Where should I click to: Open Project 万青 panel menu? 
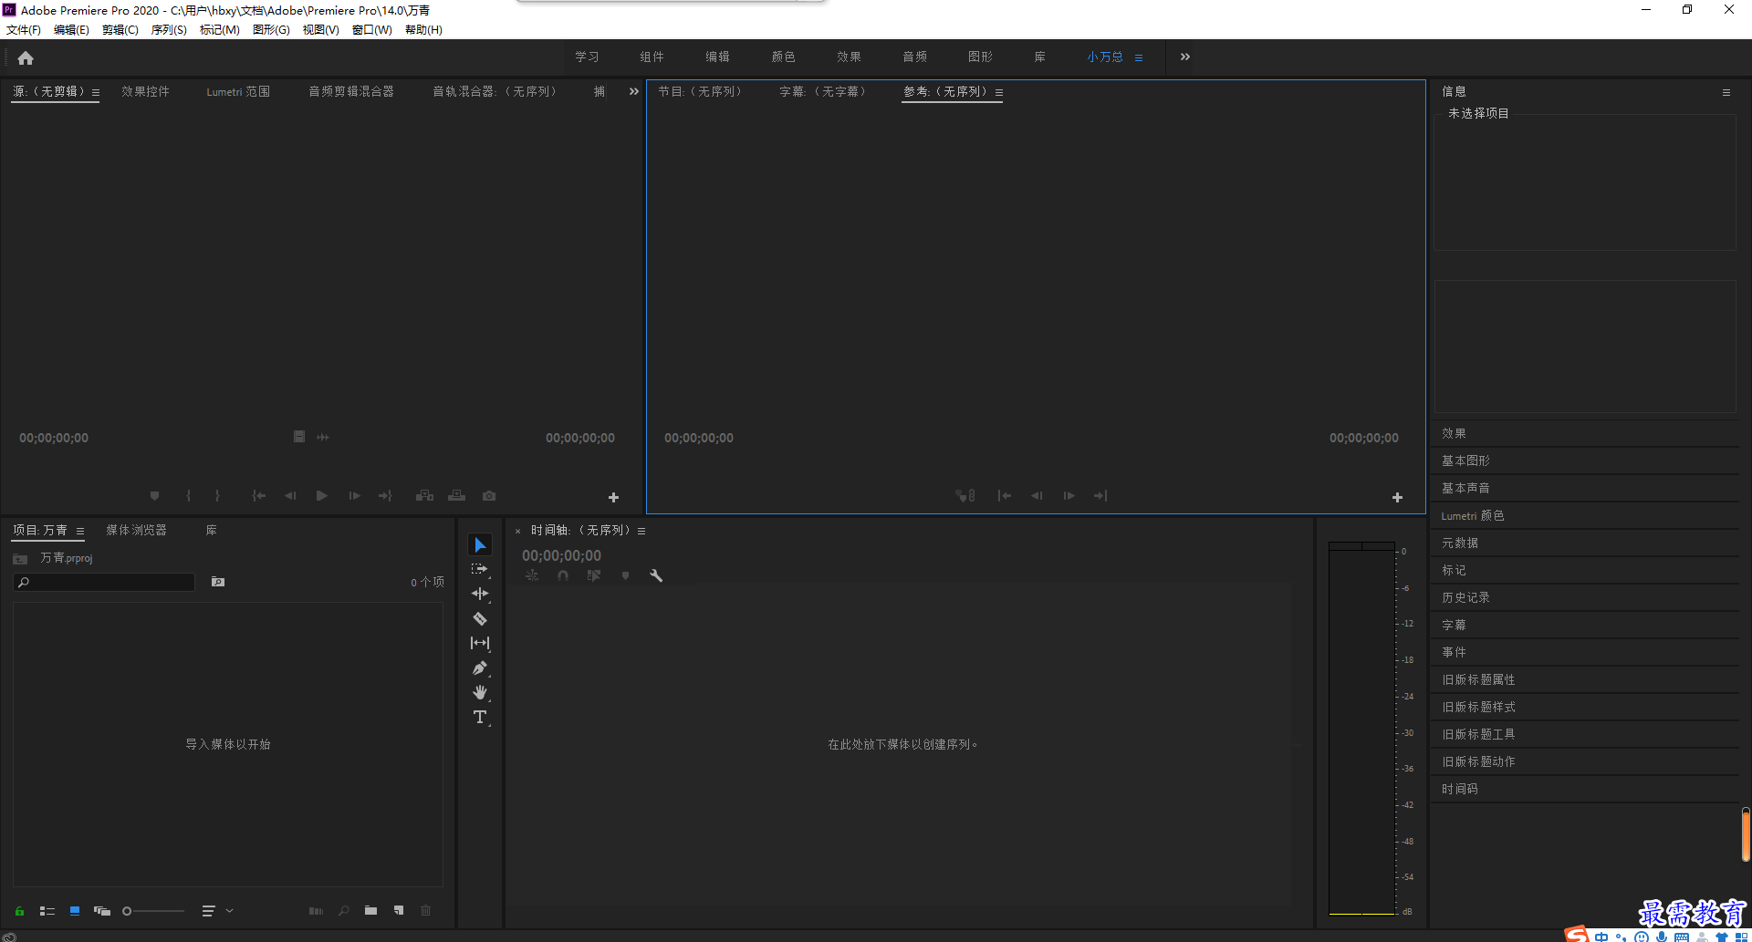pos(80,531)
